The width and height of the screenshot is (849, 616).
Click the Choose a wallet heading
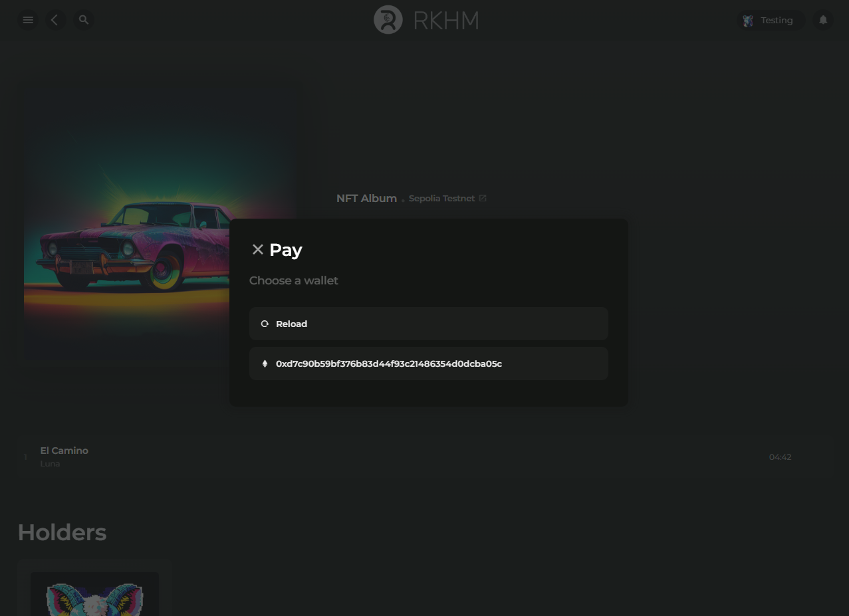294,280
